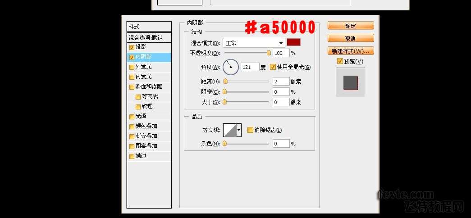Viewport: 471px width, 218px height.
Task: Uncheck the 内阴影 inner shadow checkbox
Action: (132, 57)
